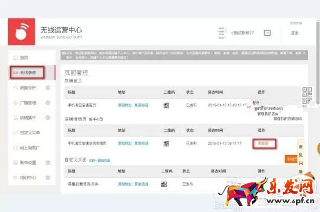
Task: Expand the 数据分析 sidebar section arrow
Action: pos(48,88)
